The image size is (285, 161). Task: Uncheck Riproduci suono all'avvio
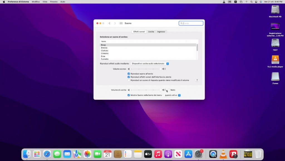click(129, 74)
